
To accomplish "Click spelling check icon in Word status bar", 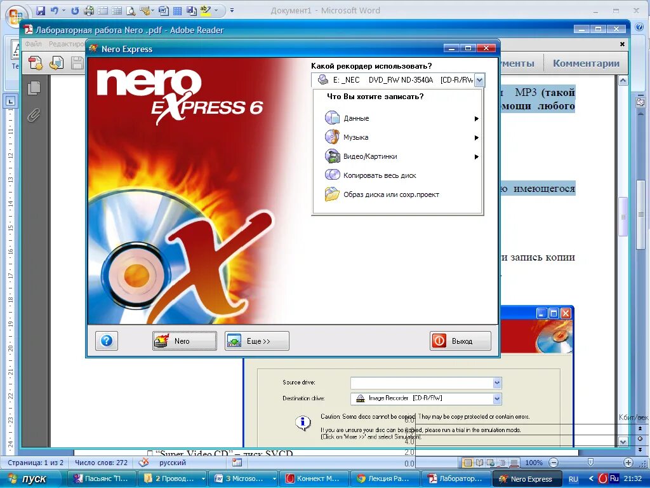I will pyautogui.click(x=143, y=463).
